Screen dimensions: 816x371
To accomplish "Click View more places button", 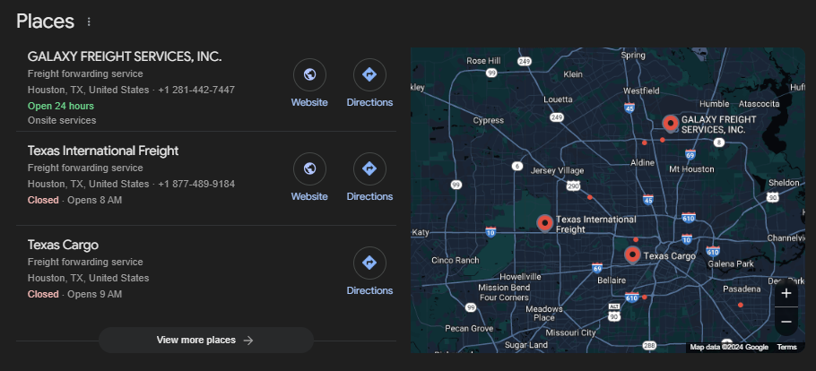I will (205, 341).
